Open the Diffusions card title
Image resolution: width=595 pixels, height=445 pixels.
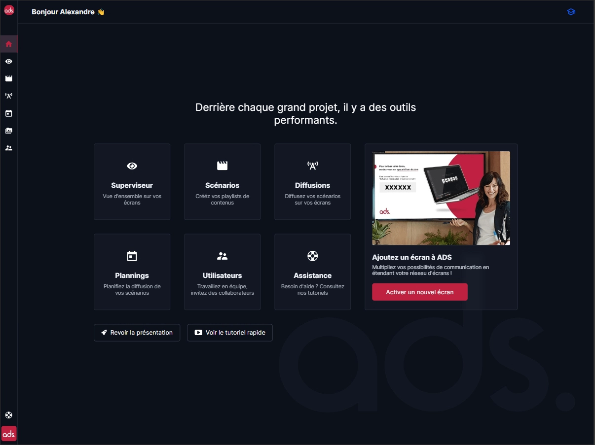click(312, 185)
